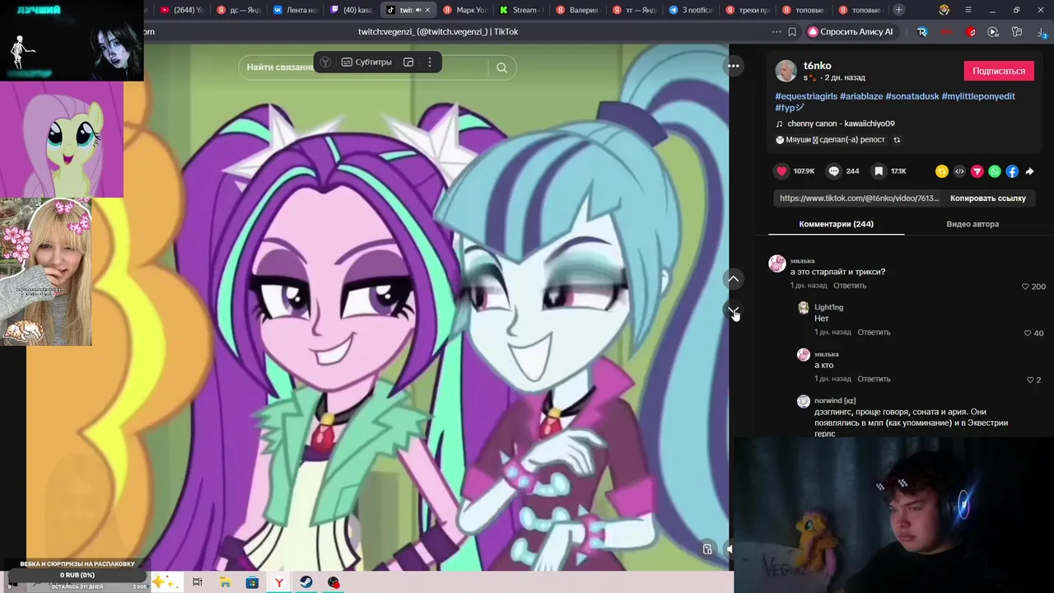1054x593 pixels.
Task: Open Steam from the taskbar
Action: [x=306, y=582]
